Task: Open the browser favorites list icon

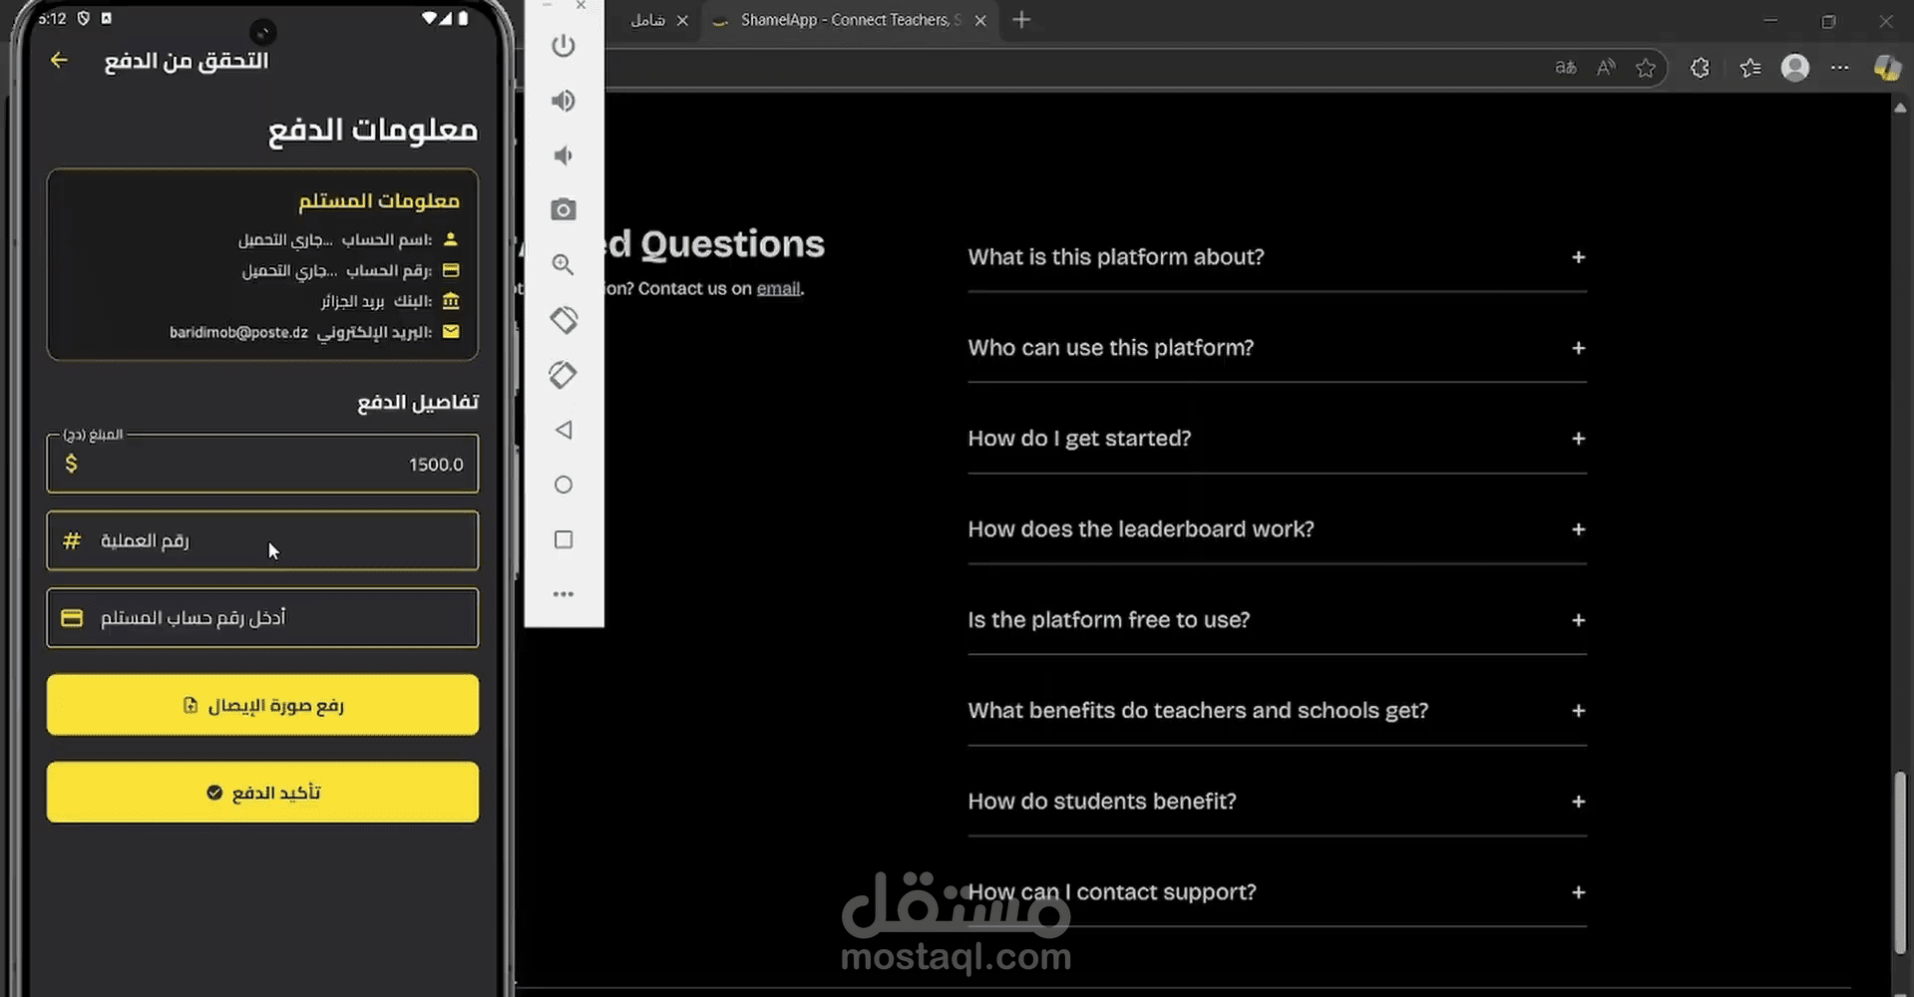Action: (1750, 68)
